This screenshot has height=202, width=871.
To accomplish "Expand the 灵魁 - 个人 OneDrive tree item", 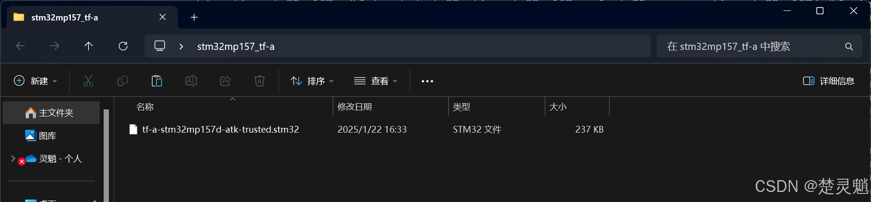I will tap(13, 158).
